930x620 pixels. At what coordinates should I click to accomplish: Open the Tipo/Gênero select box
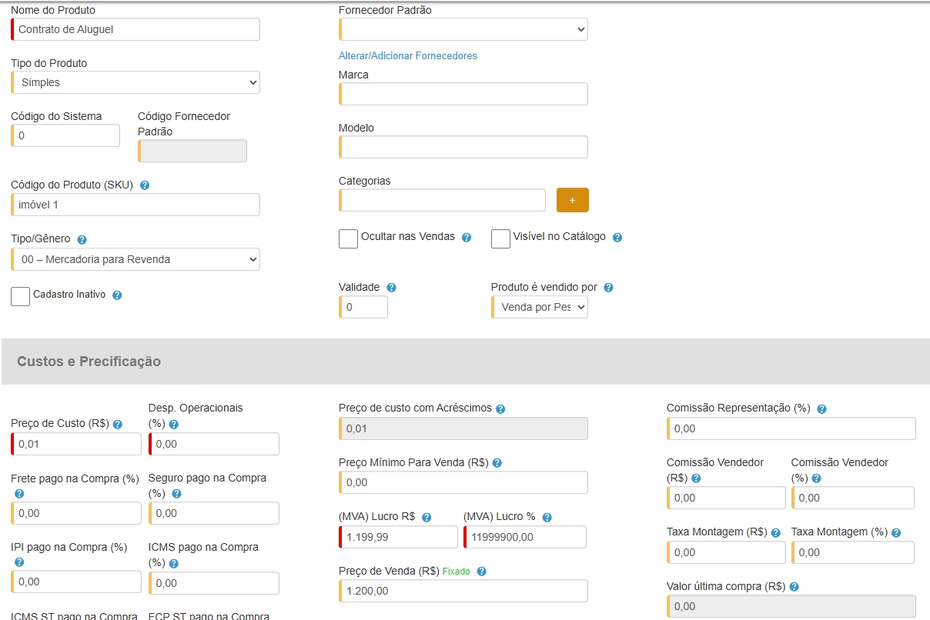click(135, 259)
